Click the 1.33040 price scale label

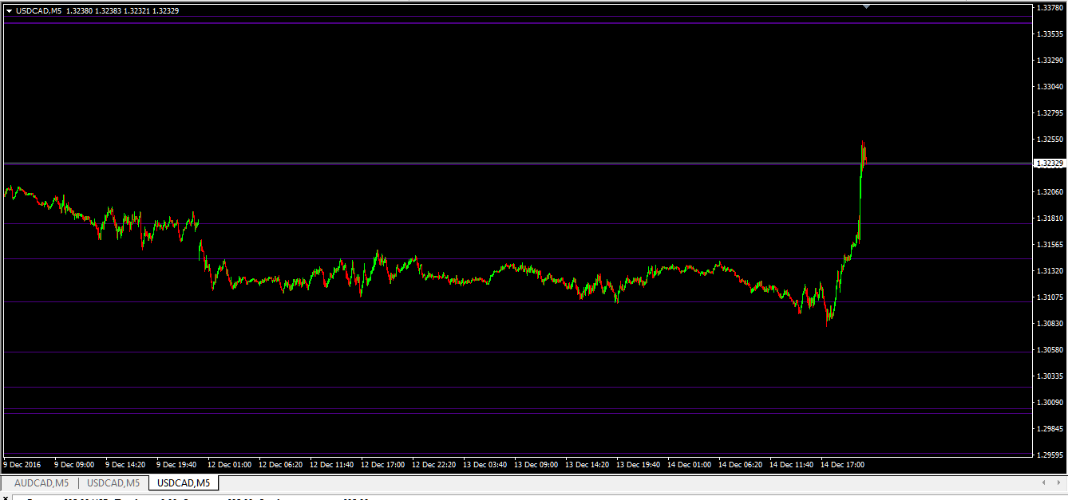[1049, 87]
